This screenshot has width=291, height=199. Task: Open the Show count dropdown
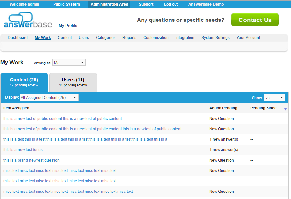pyautogui.click(x=274, y=98)
